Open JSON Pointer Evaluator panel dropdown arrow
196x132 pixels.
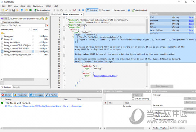(147, 91)
